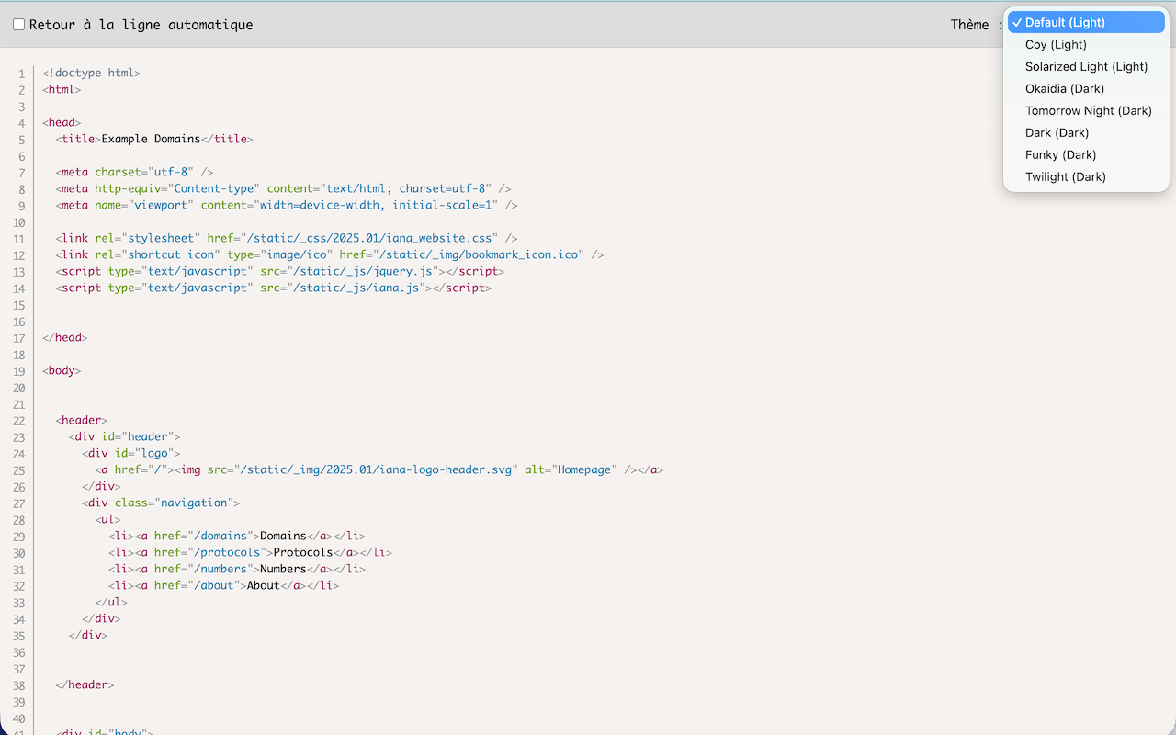Click line number 12 in the gutter
Image resolution: width=1176 pixels, height=735 pixels.
click(19, 255)
